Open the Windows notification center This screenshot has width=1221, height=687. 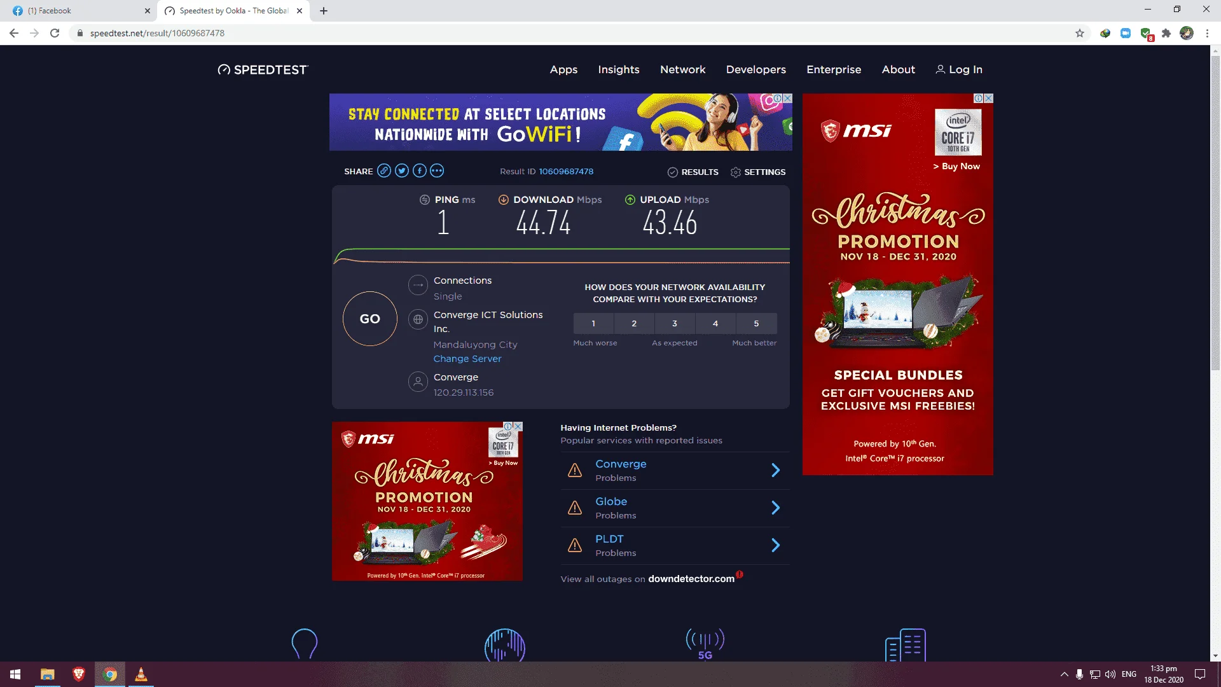point(1200,674)
